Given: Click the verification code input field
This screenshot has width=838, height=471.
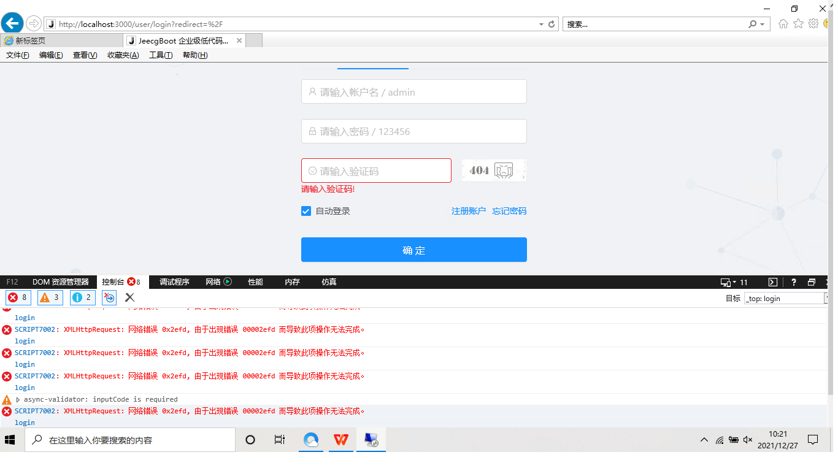Looking at the screenshot, I should coord(376,170).
